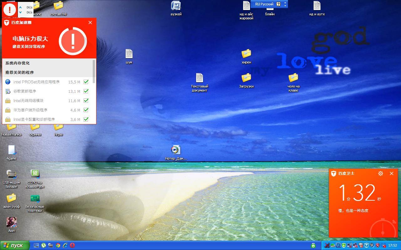Image resolution: width=401 pixels, height=250 pixels.
Task: Open Chrome from the quick launch bar
Action: (x=58, y=245)
